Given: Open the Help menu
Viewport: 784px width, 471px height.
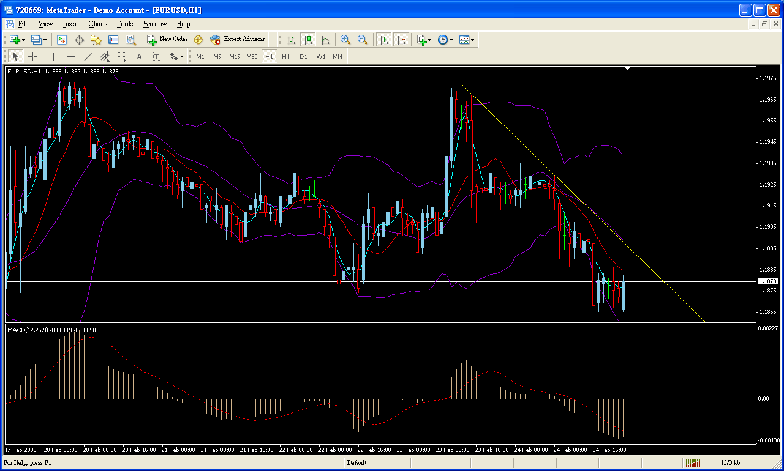Looking at the screenshot, I should 183,24.
